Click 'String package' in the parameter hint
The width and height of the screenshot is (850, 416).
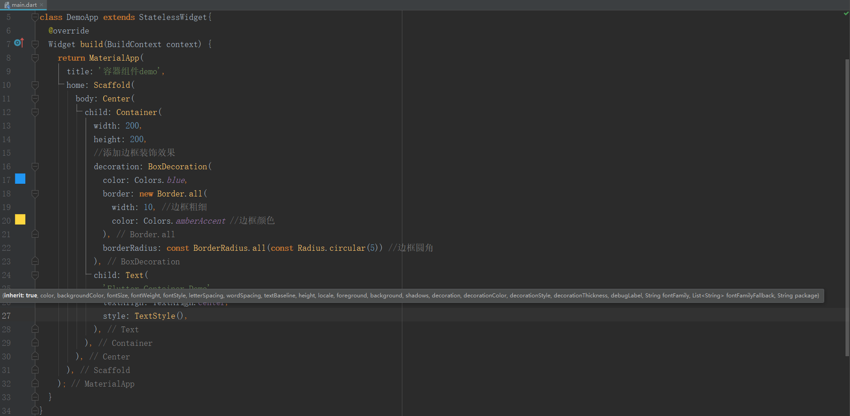click(x=797, y=296)
